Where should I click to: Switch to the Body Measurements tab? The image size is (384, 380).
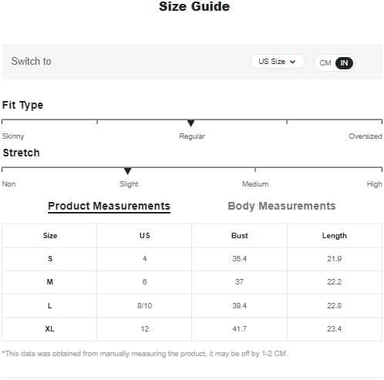coord(281,206)
